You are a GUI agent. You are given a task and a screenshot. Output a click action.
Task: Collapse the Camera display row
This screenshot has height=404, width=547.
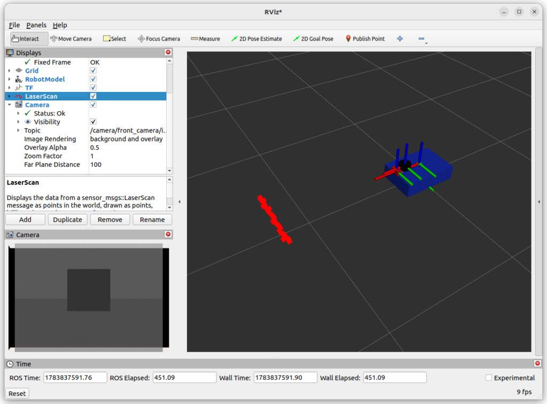[10, 105]
